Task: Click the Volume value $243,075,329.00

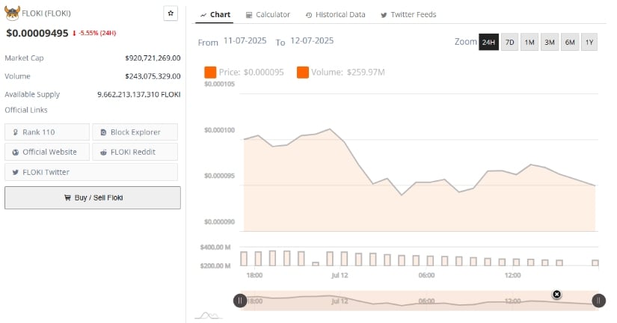Action: tap(153, 76)
